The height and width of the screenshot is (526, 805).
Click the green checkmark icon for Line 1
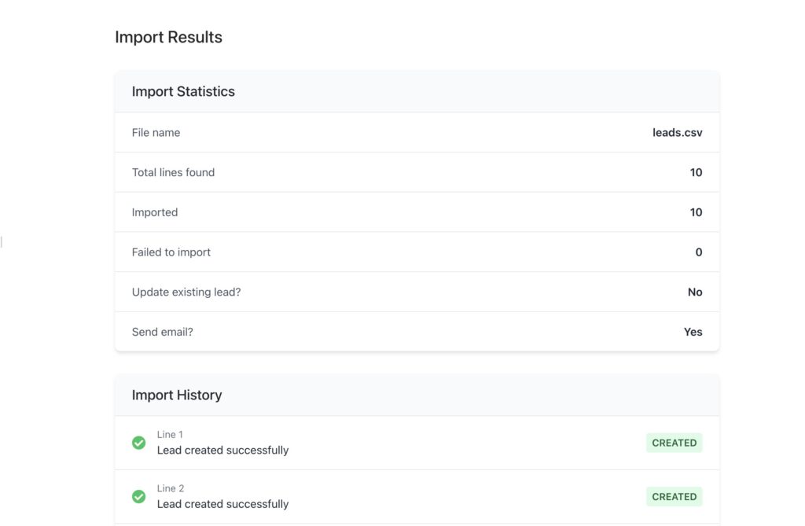click(x=138, y=443)
